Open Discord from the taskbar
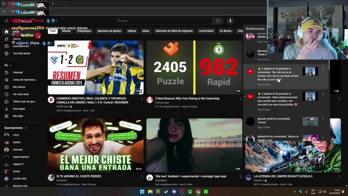The image size is (348, 196). click(174, 192)
